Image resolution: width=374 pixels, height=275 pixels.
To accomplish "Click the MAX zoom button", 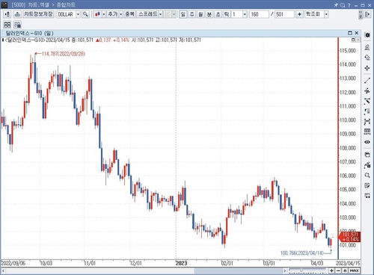I will point(355,271).
